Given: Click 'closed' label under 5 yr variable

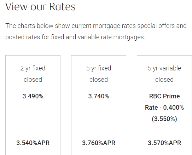Looking at the screenshot, I should tap(164, 80).
